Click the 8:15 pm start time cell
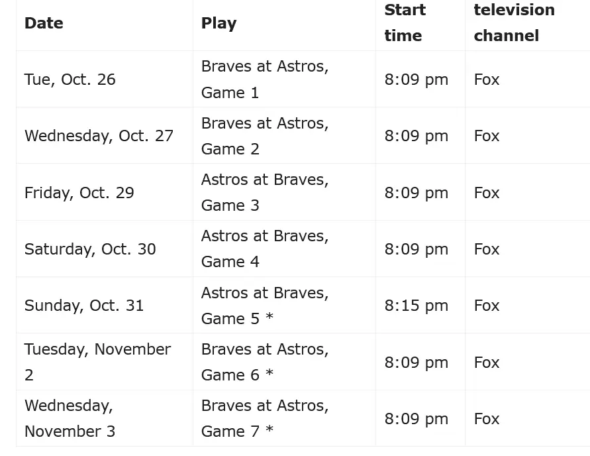Screen dimensions: 590x456 click(416, 306)
